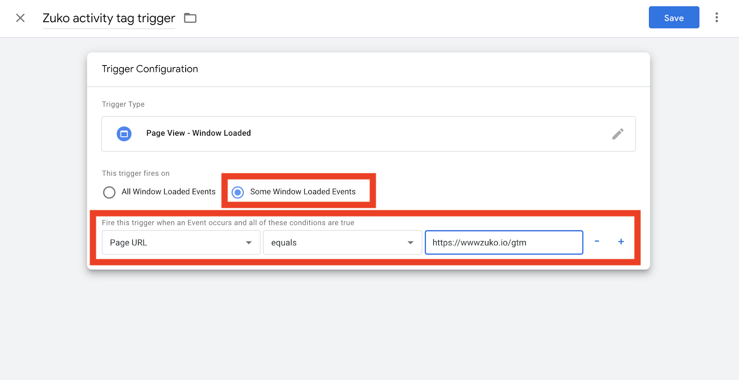Open the Page URL variable dropdown
Screen dimensions: 739x380
[x=181, y=242]
